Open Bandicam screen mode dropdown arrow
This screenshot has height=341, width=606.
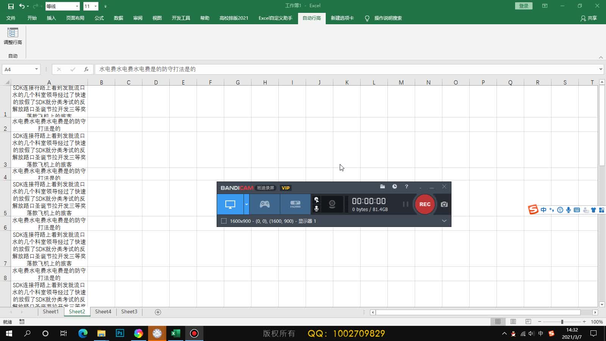click(247, 204)
